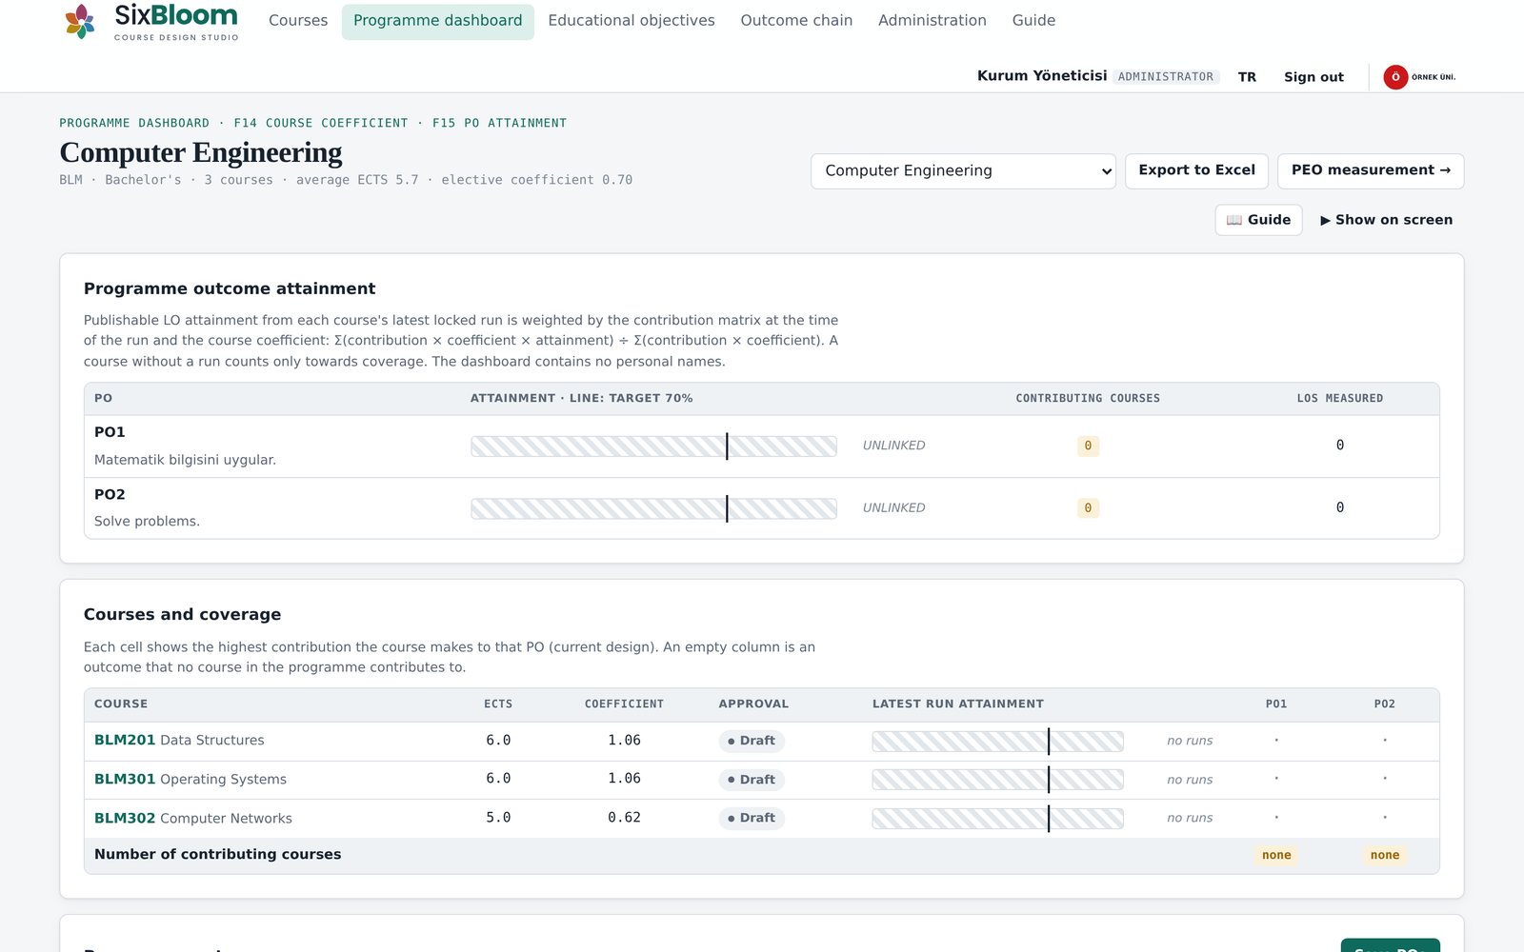This screenshot has width=1524, height=952.
Task: Click 'no runs' text in BLM201 row
Action: coord(1190,741)
